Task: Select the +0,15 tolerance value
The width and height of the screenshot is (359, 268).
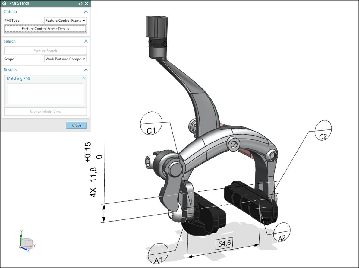Action: [88, 152]
